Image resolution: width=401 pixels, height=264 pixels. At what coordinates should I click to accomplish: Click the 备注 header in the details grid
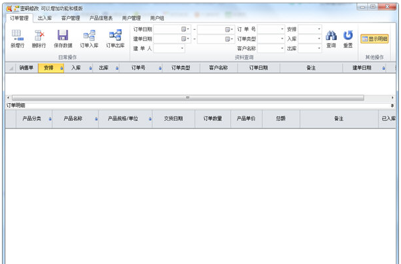coord(339,118)
